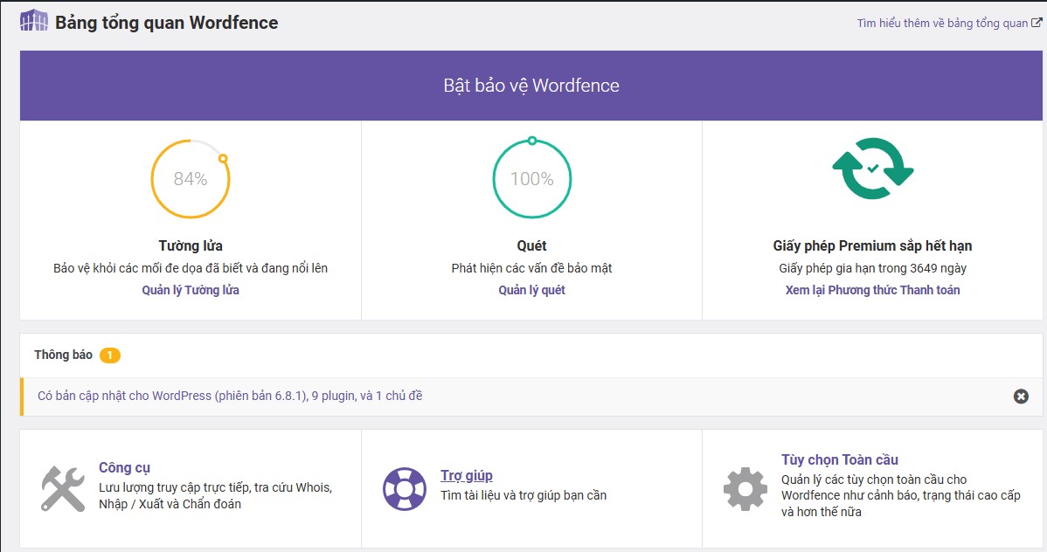This screenshot has height=552, width=1047.
Task: Open the WordPress 6.8.1 update notification link
Action: point(230,396)
